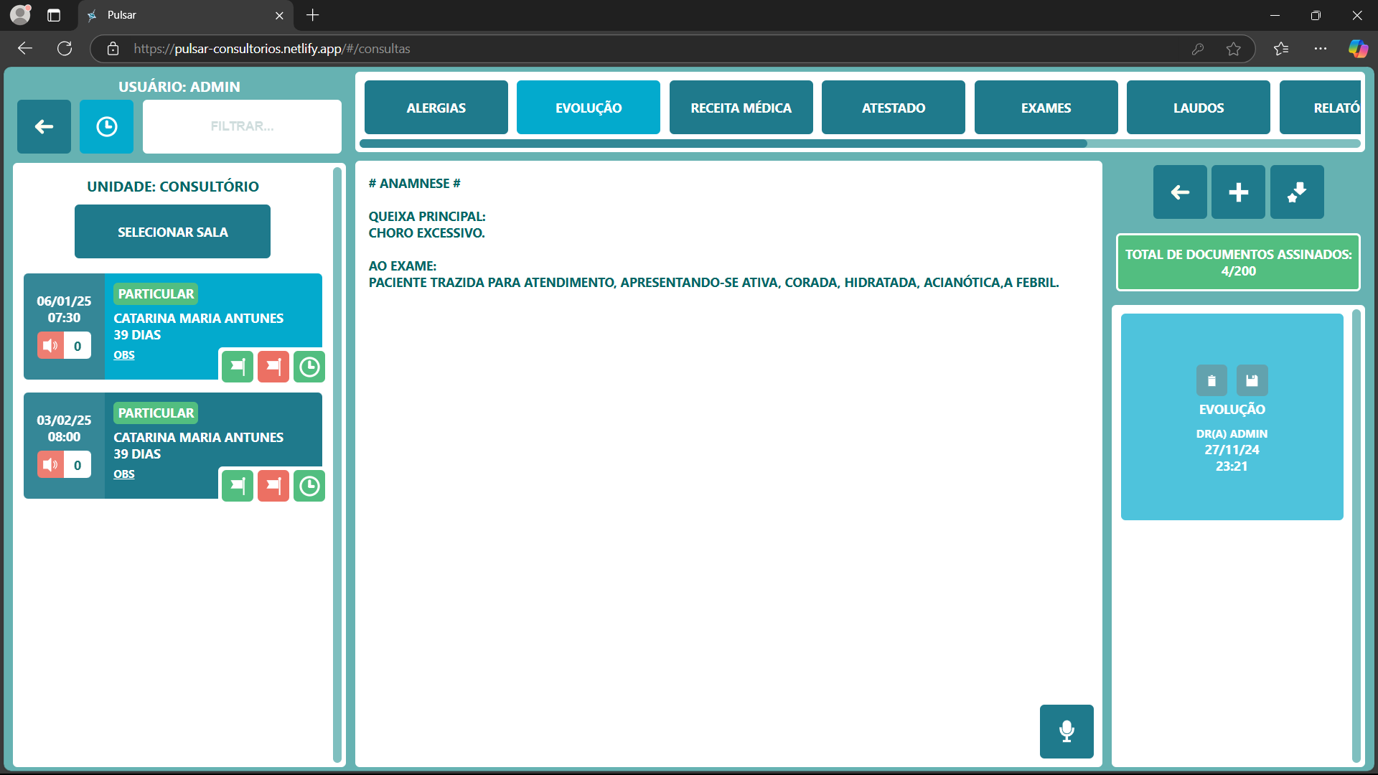Click red flag icon on 06/01/25 appointment
1378x775 pixels.
pos(273,367)
